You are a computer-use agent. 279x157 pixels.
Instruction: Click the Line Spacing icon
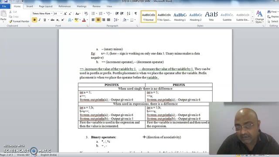[116, 20]
